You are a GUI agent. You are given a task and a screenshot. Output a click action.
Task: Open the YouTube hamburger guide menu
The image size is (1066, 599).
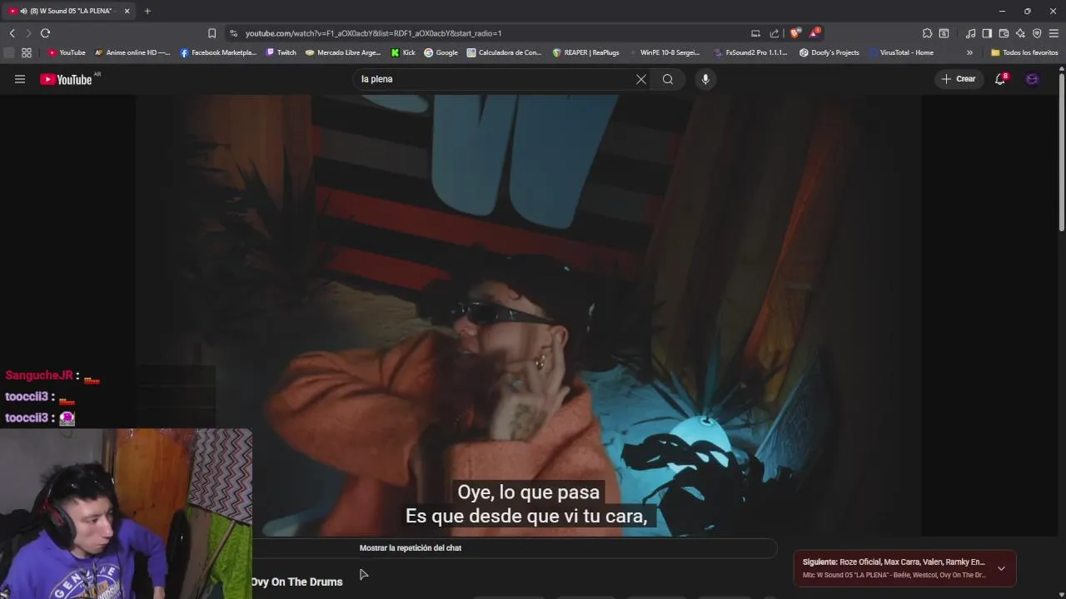point(20,79)
